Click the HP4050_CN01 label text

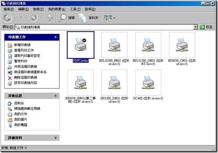tap(182, 62)
